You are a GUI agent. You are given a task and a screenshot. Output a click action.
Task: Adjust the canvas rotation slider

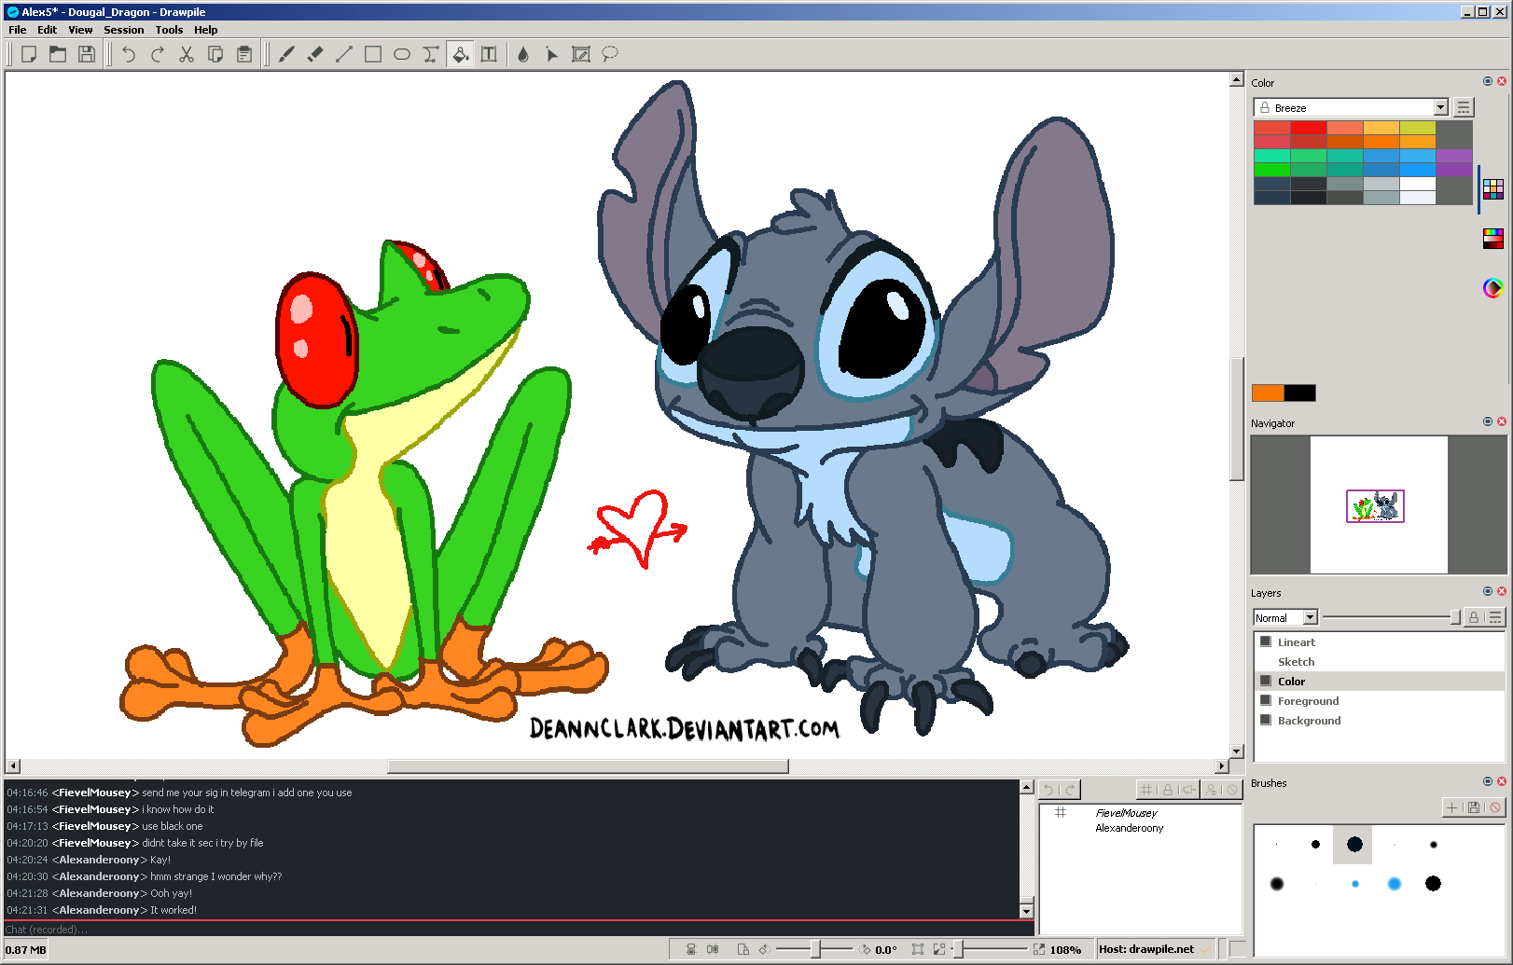814,949
